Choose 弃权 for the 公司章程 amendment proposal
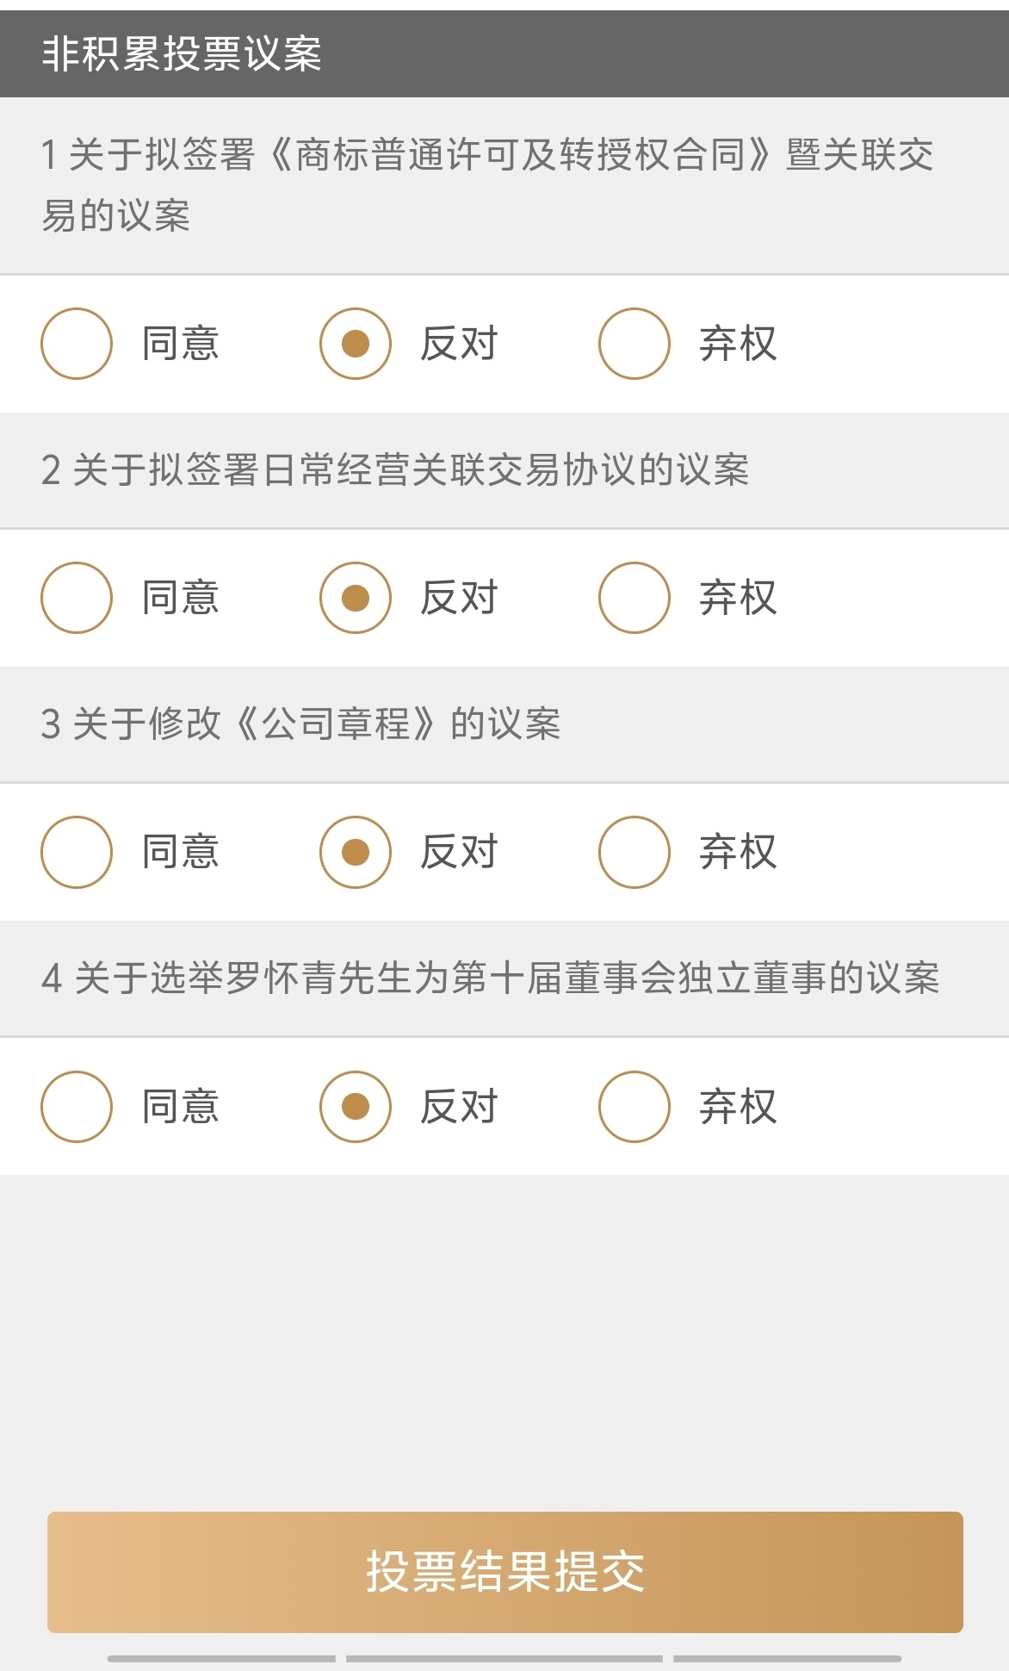 click(x=634, y=852)
